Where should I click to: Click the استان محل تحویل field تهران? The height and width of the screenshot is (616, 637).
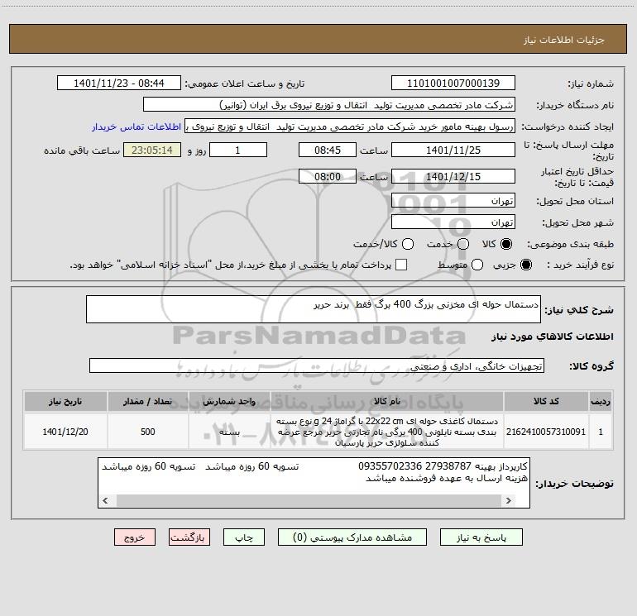click(x=453, y=201)
